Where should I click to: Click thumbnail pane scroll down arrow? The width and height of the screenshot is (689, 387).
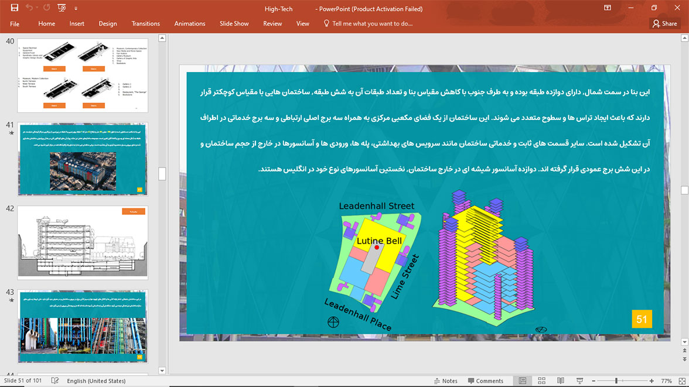[x=162, y=370]
